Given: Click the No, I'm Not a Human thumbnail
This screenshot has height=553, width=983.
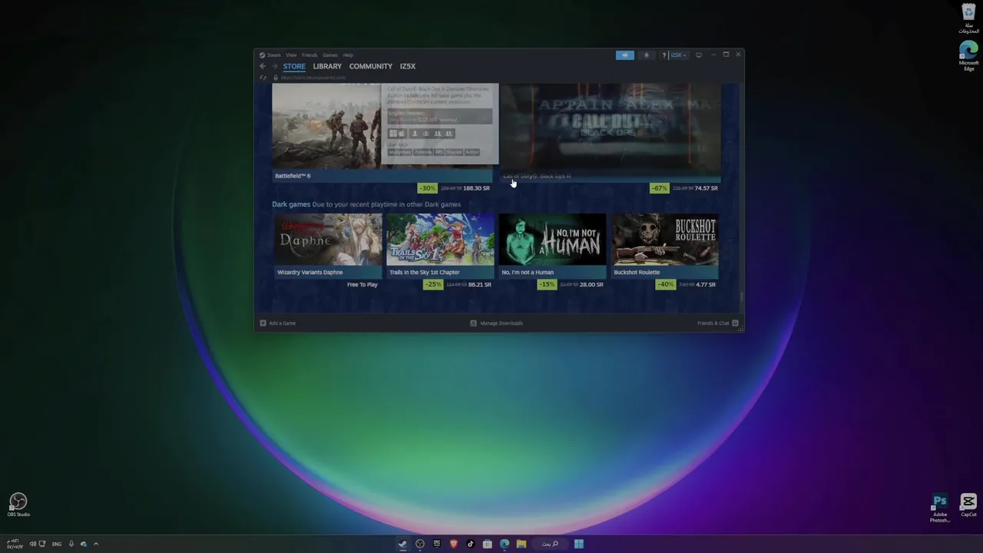Looking at the screenshot, I should click(x=553, y=240).
